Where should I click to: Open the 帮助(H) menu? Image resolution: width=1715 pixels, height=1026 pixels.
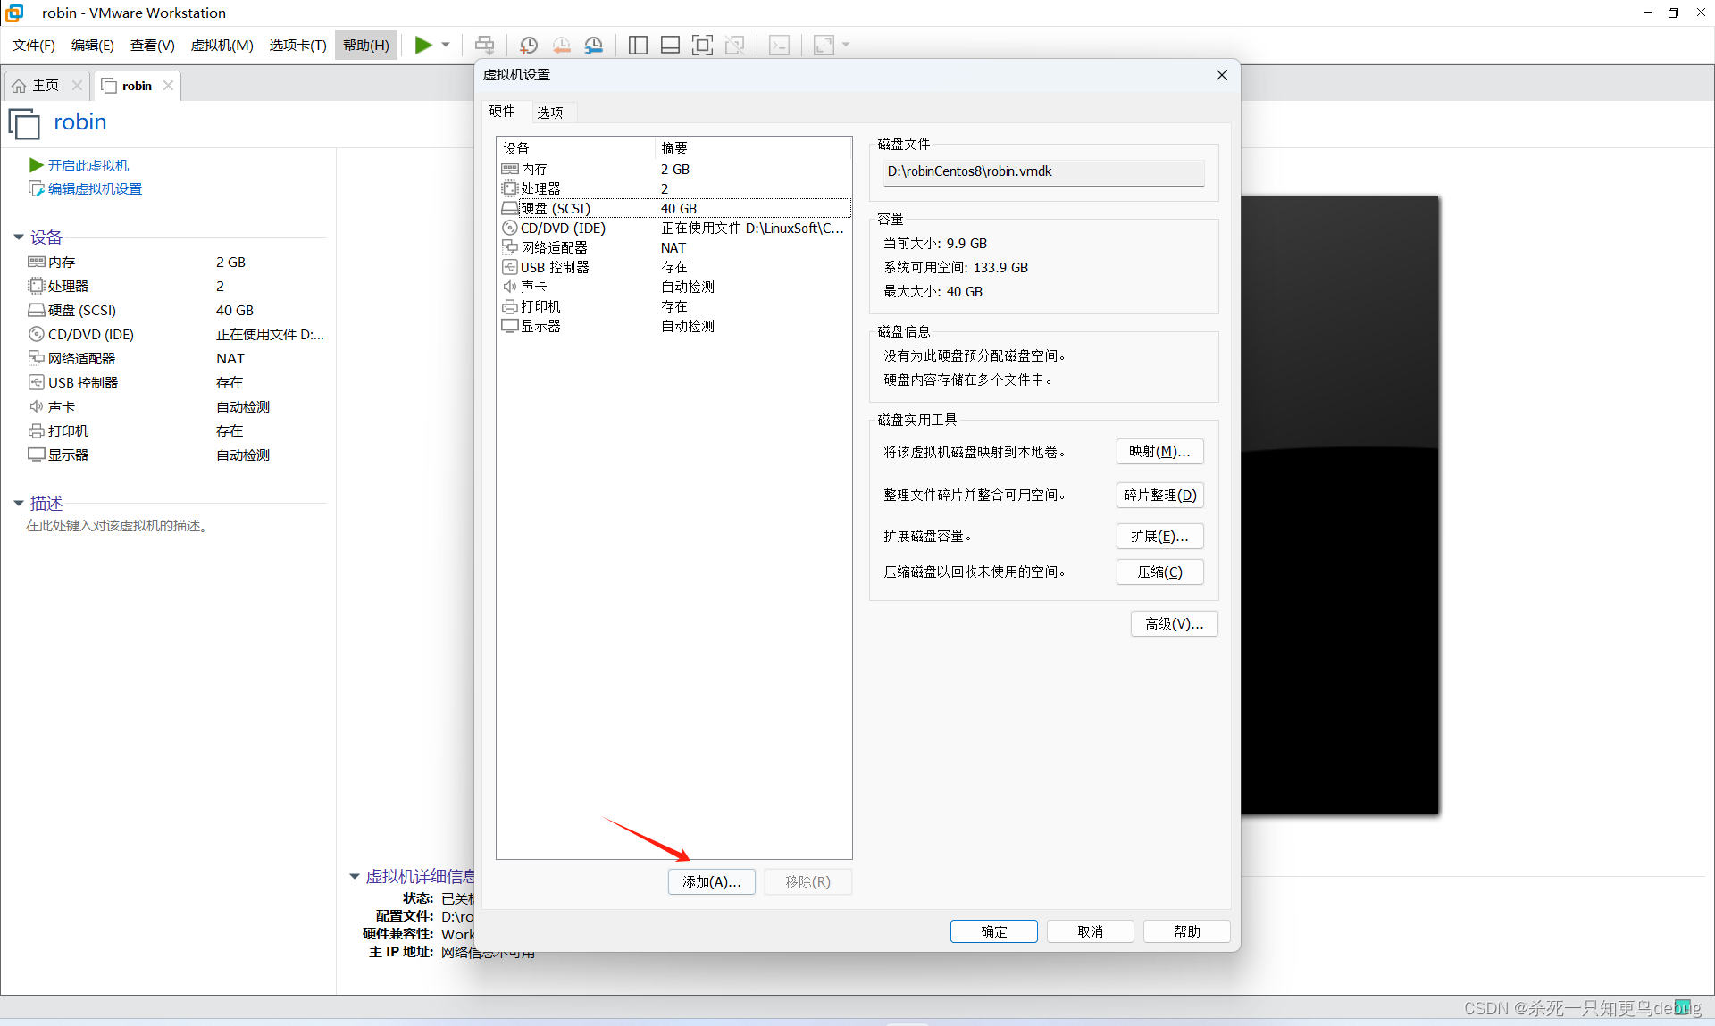[x=366, y=45]
